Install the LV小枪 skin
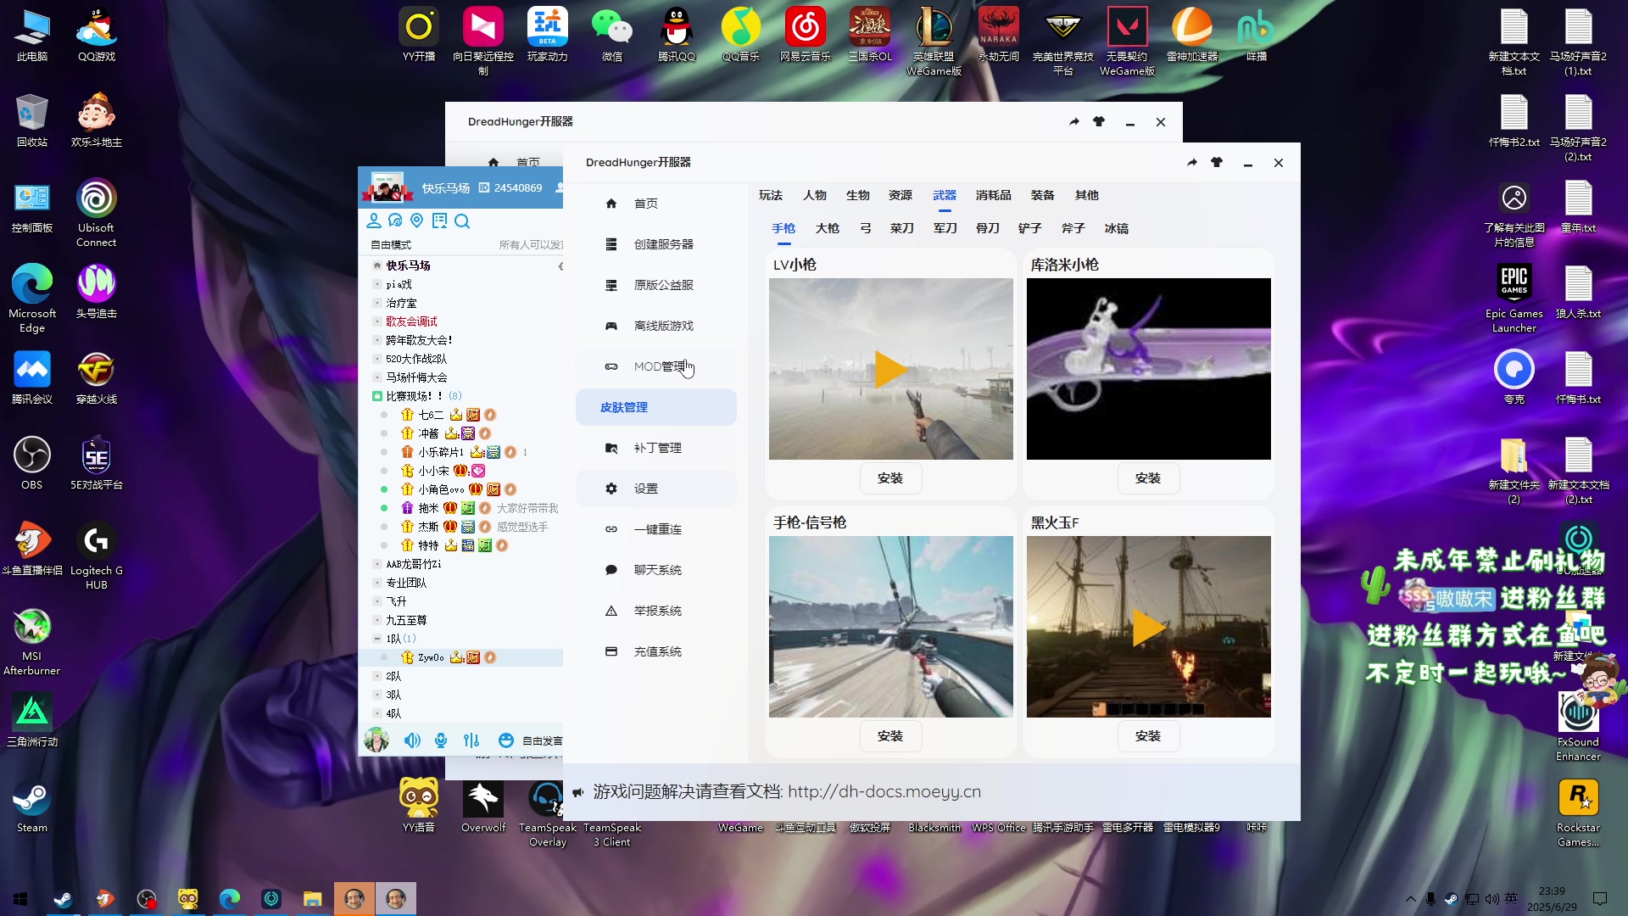1628x916 pixels. coord(890,478)
